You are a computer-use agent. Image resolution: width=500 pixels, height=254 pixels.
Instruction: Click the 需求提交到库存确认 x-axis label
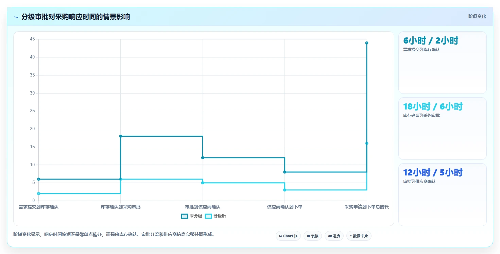click(38, 207)
